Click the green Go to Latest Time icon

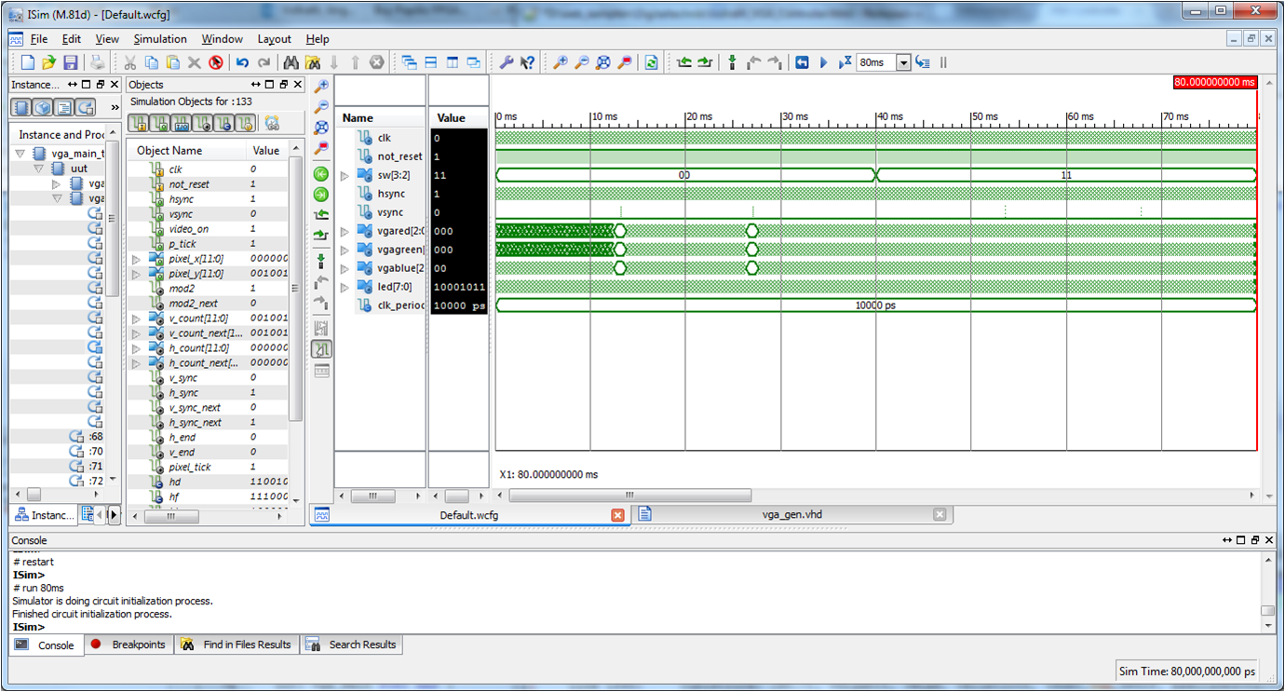pos(321,195)
